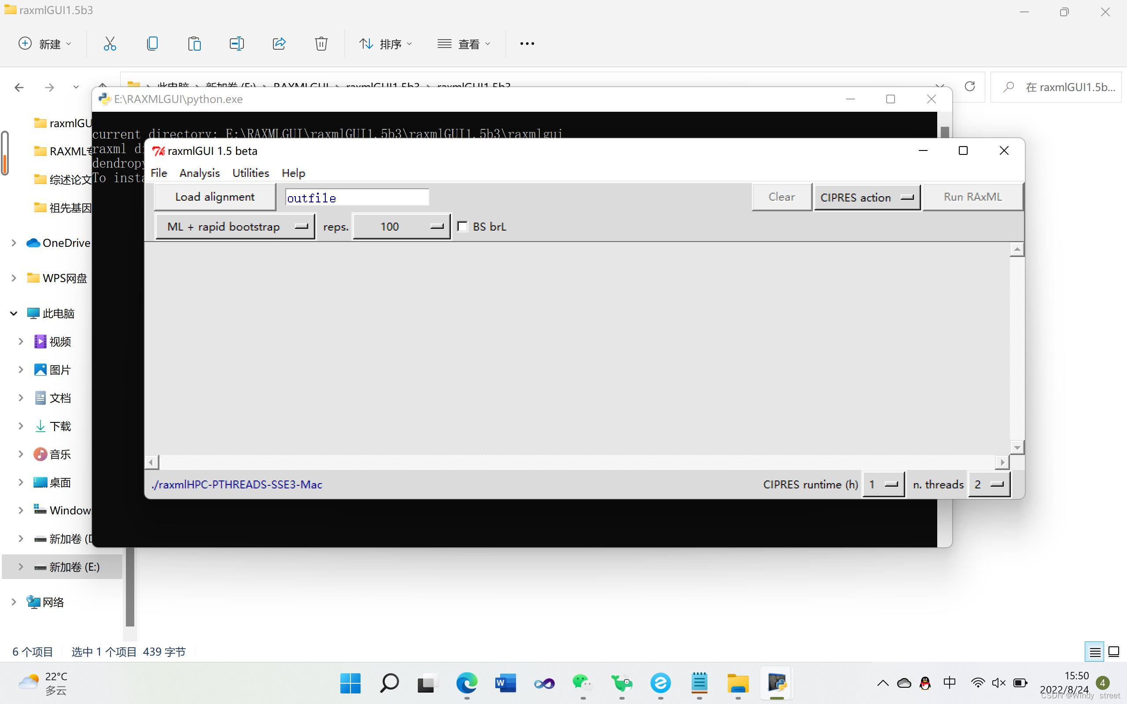1127x704 pixels.
Task: Click the horizontal scrollbar right arrow
Action: pyautogui.click(x=1002, y=462)
